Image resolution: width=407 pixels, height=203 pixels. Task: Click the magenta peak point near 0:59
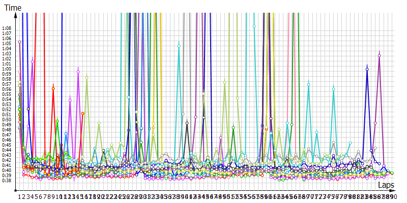tap(78, 72)
